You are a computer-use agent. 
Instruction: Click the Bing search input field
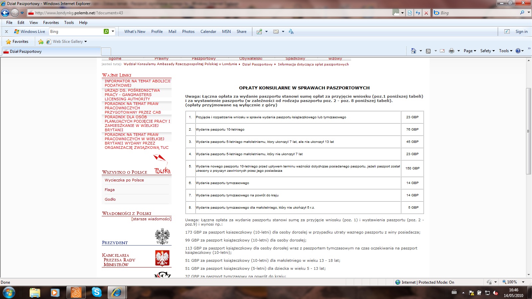[479, 13]
